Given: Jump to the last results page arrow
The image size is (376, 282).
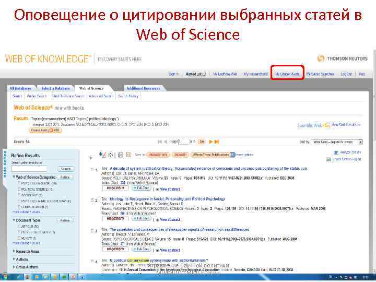Looking at the screenshot, I should point(217,142).
